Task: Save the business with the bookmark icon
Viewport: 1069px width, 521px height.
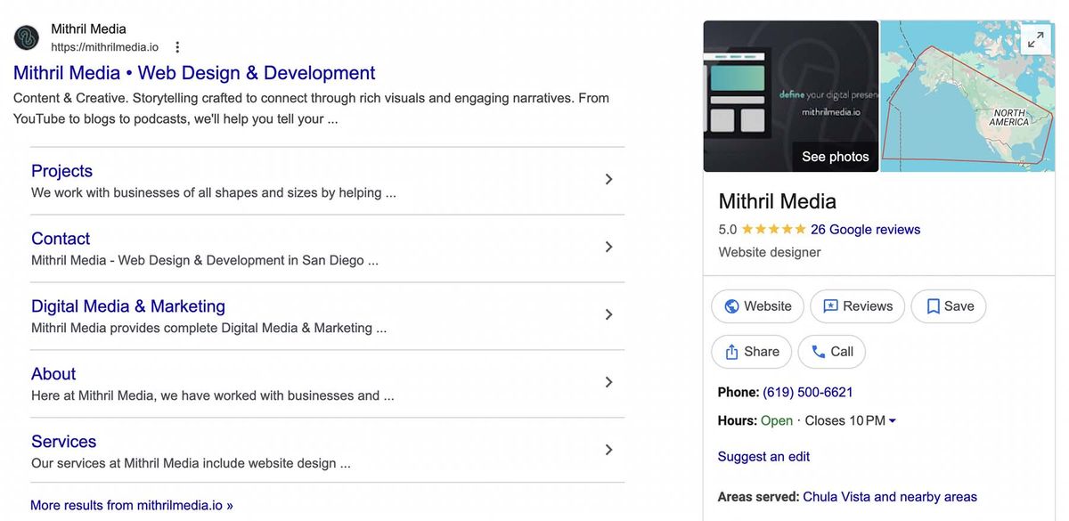Action: [934, 305]
